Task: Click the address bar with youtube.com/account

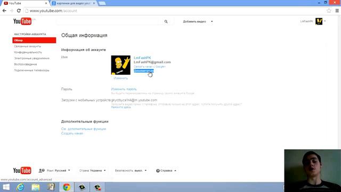Action: [x=174, y=11]
